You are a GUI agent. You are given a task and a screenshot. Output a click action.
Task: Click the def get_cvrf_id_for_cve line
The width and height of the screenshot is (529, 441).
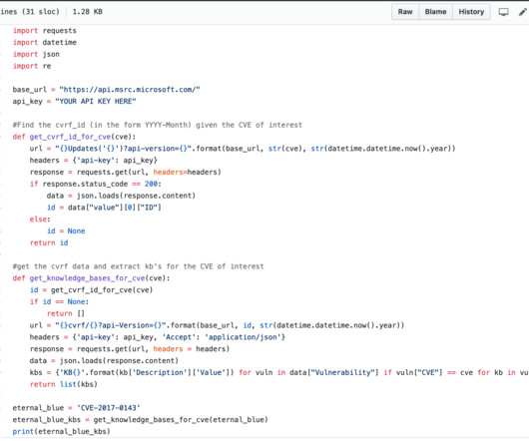74,137
